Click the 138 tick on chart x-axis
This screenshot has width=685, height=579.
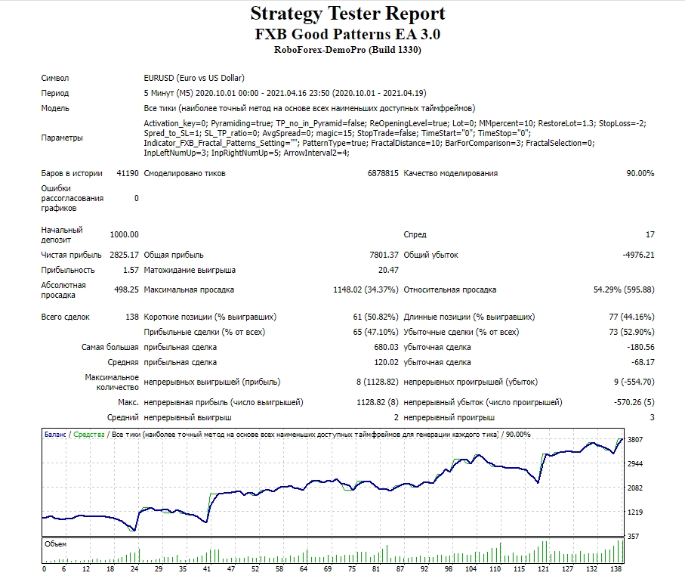click(616, 569)
